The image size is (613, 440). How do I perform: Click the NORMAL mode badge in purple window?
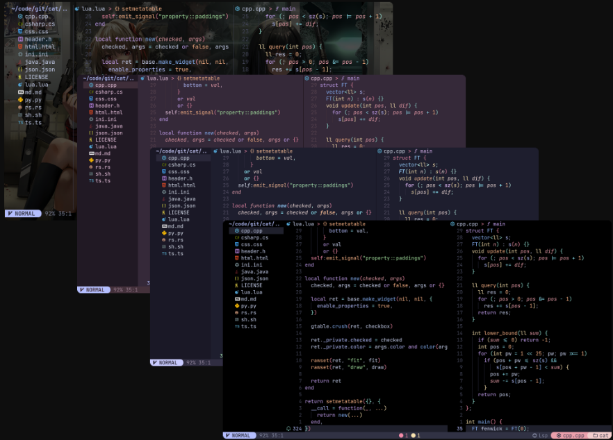pos(94,289)
